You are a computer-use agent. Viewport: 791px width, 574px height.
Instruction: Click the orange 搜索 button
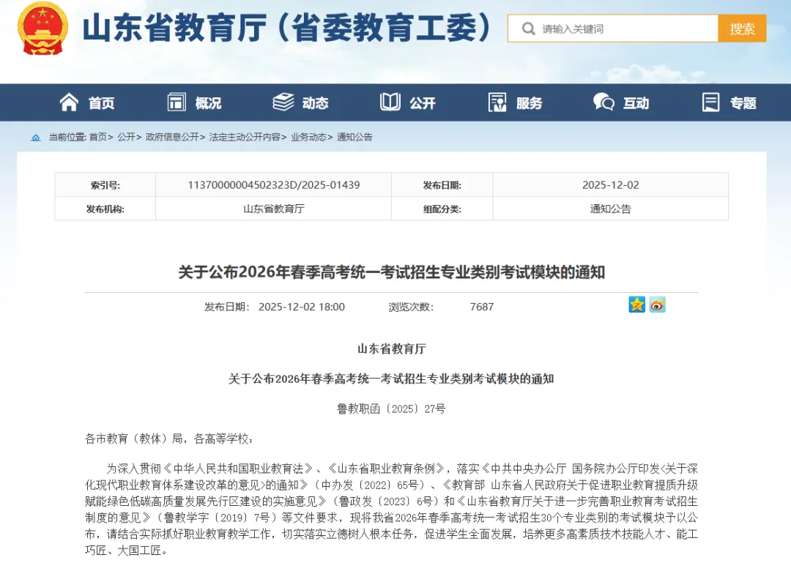pyautogui.click(x=742, y=29)
